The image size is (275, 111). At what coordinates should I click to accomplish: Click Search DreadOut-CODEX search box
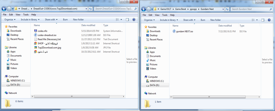coord(116,9)
